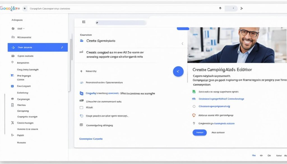The height and width of the screenshot is (164, 287).
Task: Click the green icon in the right panel
Action: [194, 92]
